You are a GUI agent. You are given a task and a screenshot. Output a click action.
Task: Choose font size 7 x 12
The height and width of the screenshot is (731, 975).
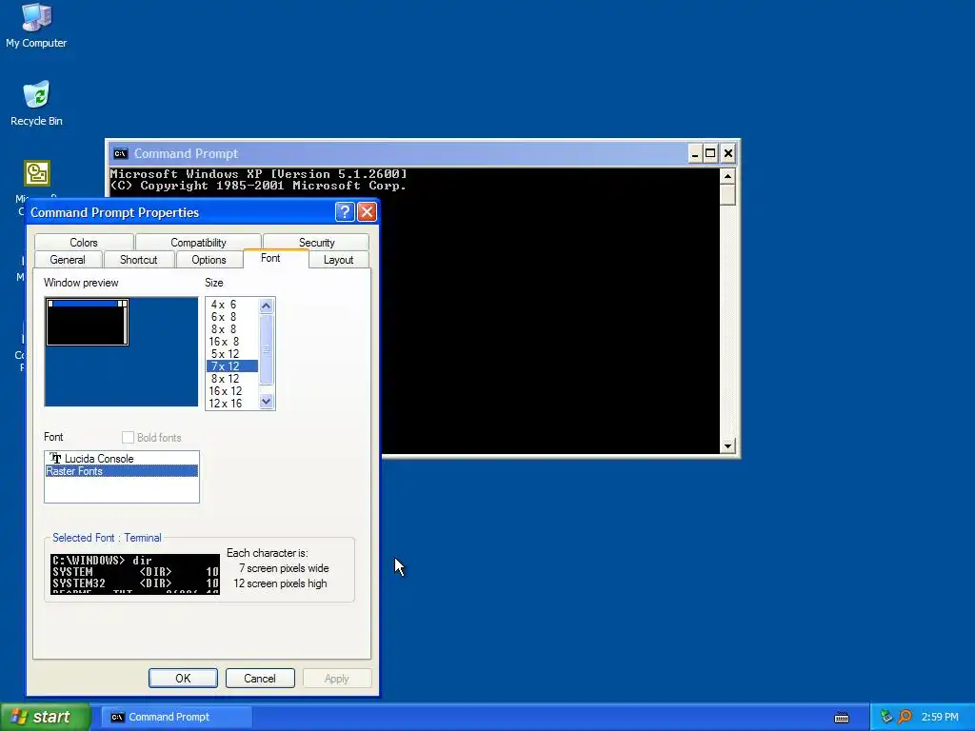pos(232,366)
